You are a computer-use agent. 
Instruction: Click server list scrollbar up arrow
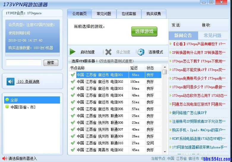(x=165, y=67)
